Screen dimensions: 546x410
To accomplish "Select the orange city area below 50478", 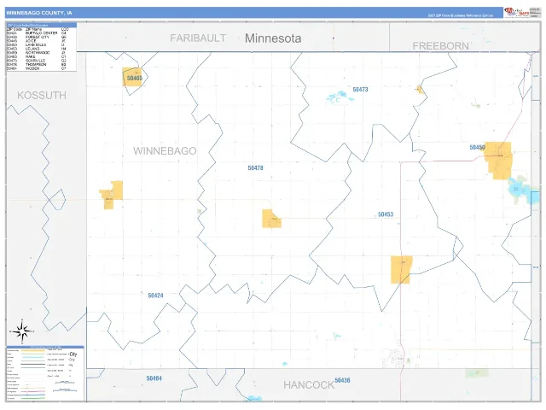I will coord(271,219).
